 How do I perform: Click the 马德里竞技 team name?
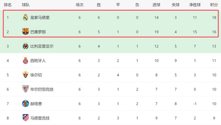click(x=40, y=118)
